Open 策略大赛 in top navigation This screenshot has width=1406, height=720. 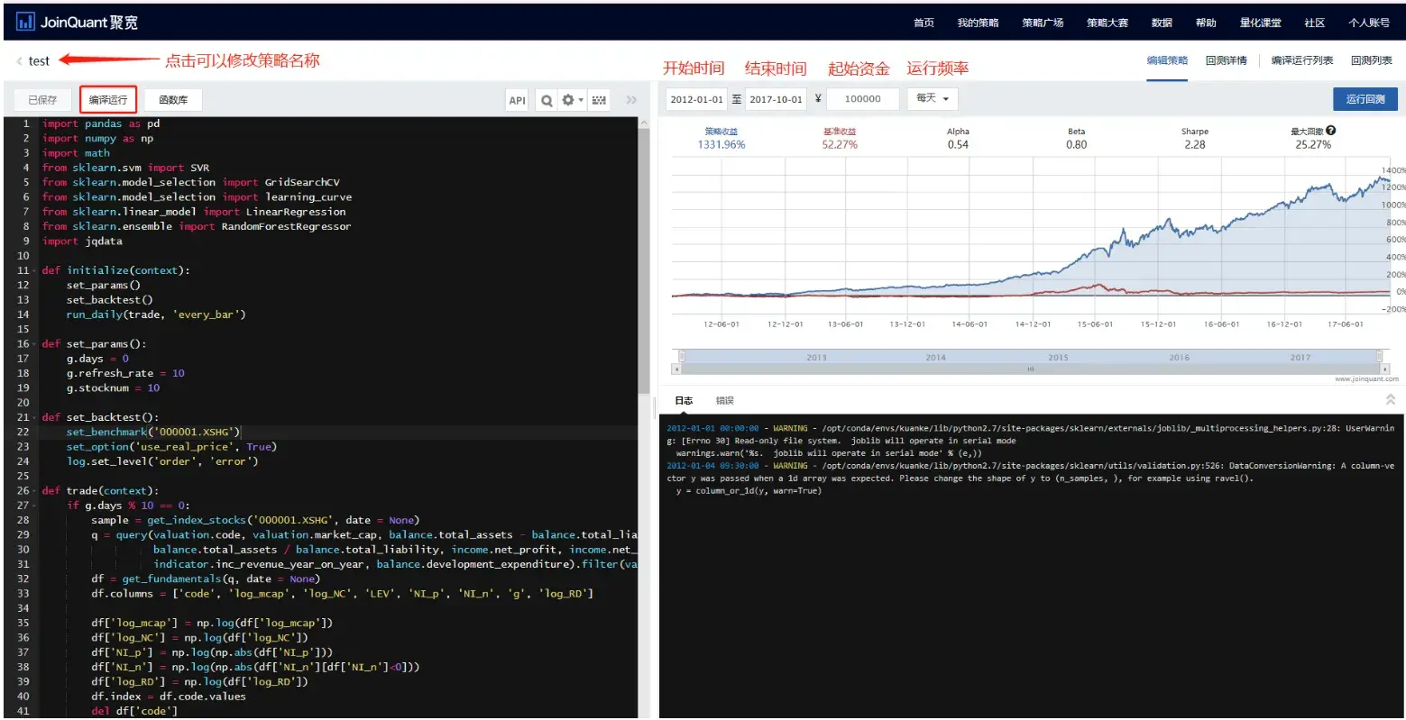click(x=1107, y=23)
